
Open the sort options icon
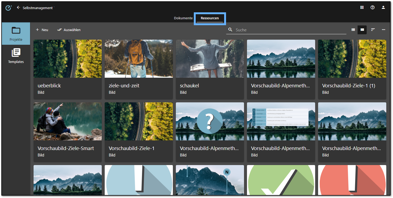pos(373,30)
